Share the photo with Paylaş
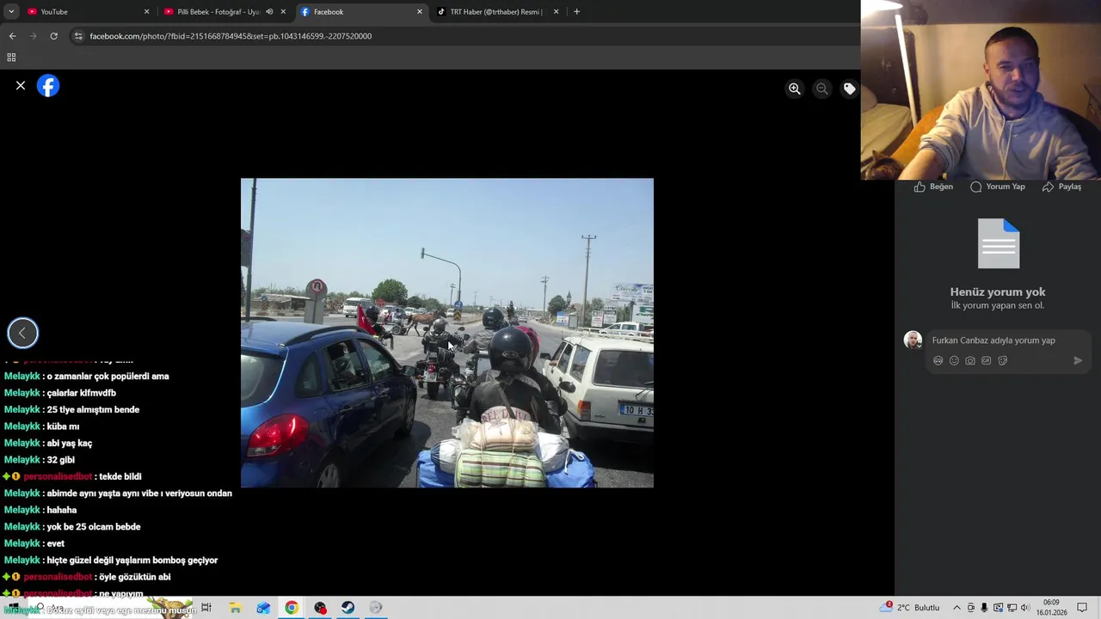The width and height of the screenshot is (1101, 619). [x=1061, y=187]
